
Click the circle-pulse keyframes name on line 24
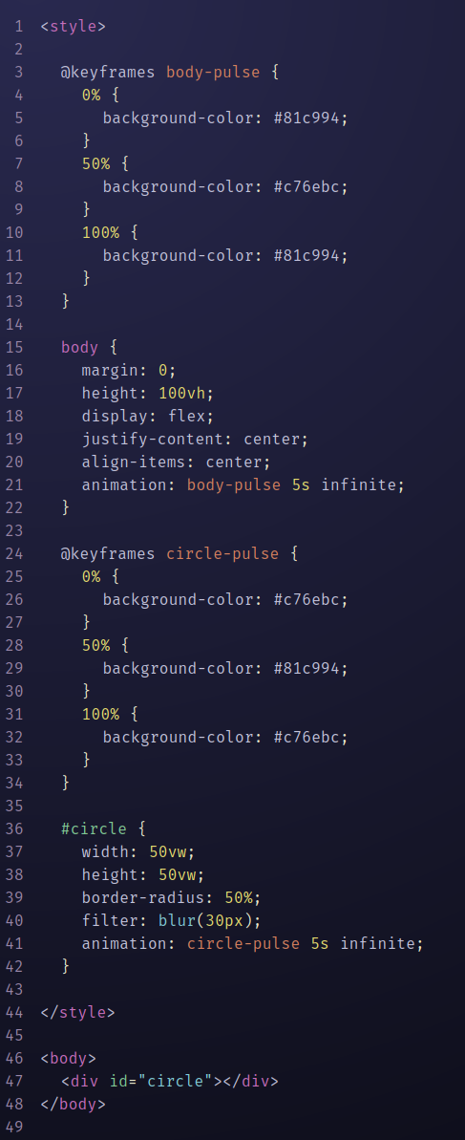[222, 553]
